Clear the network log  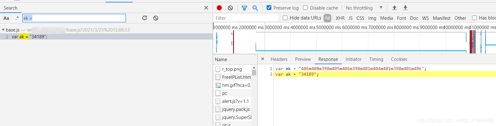(230, 8)
